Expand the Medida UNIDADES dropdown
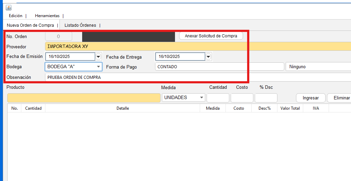 click(201, 98)
